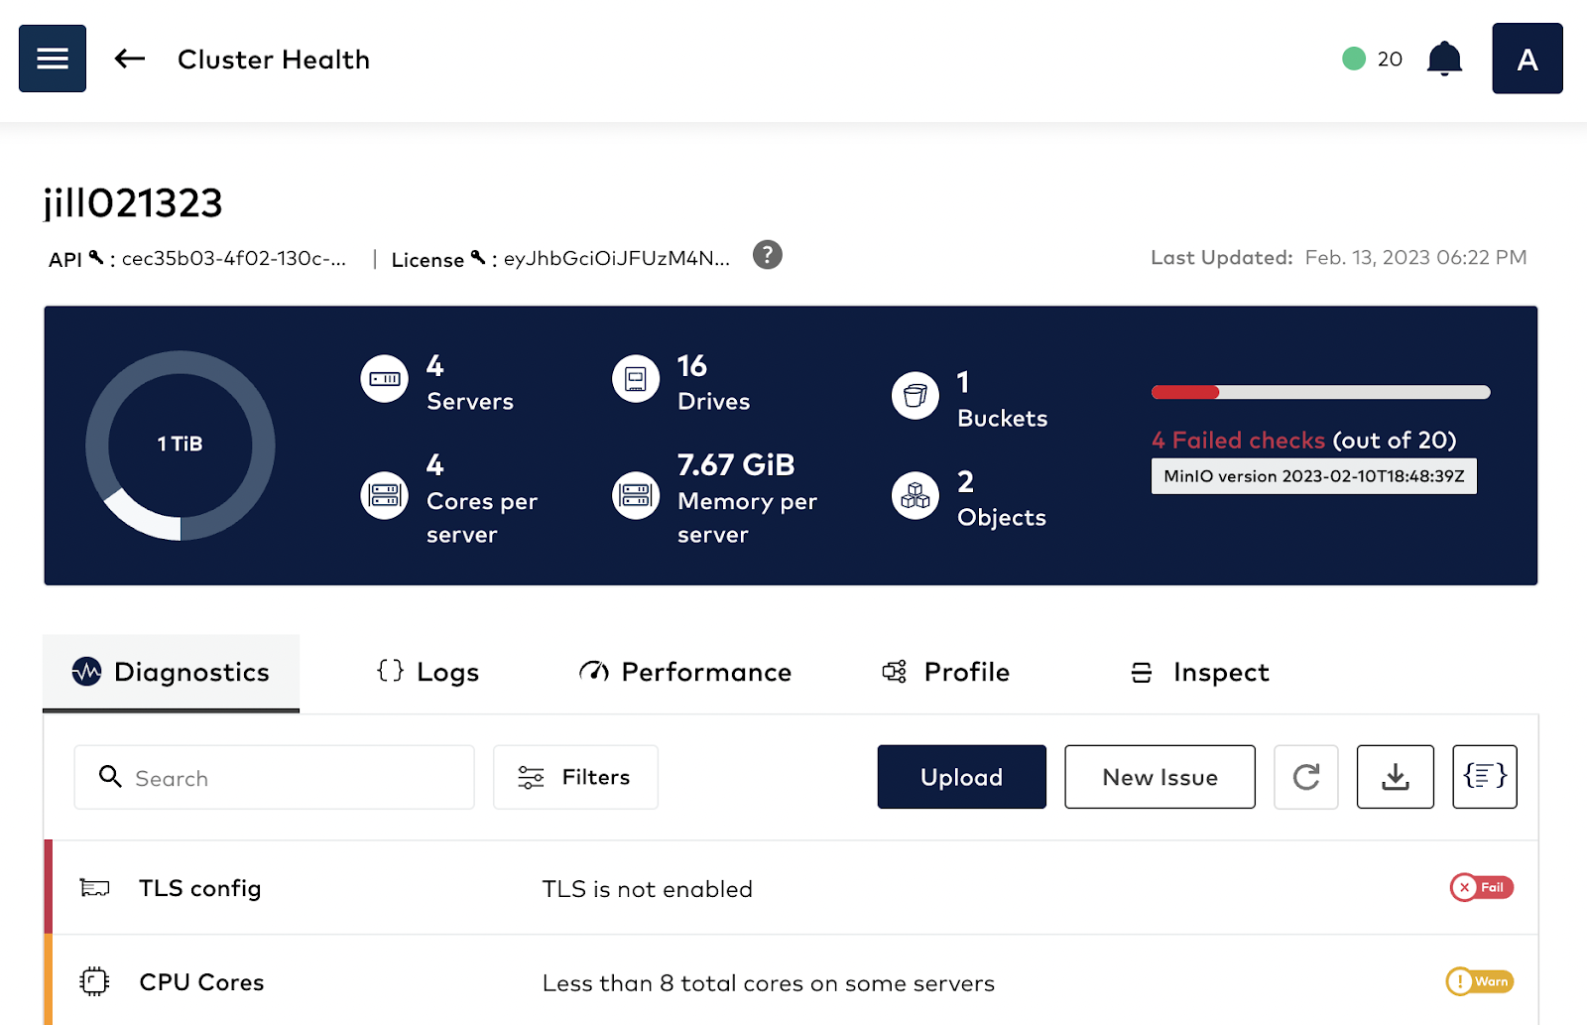
Task: Open the notifications bell
Action: [x=1444, y=60]
